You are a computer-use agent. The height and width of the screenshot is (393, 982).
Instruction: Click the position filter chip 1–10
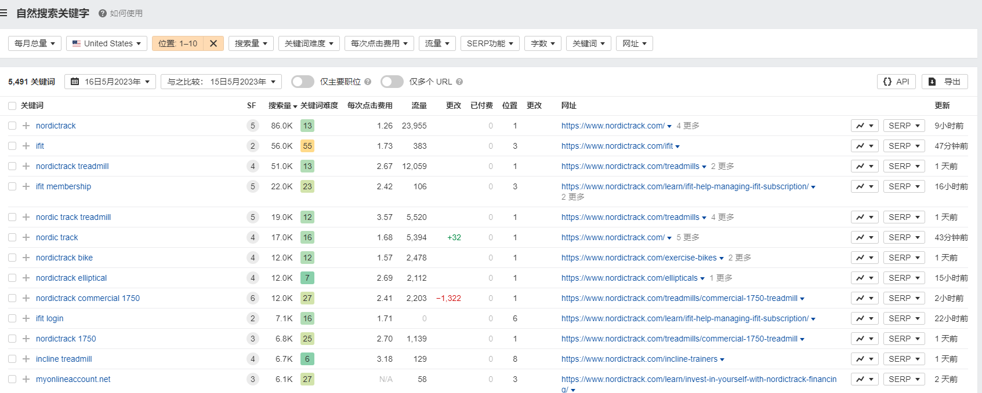[177, 43]
